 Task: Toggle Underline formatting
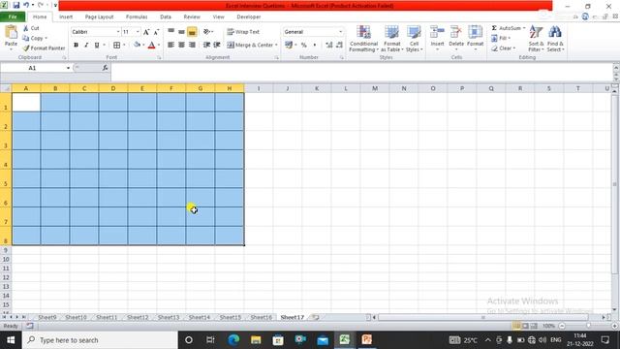[x=97, y=46]
